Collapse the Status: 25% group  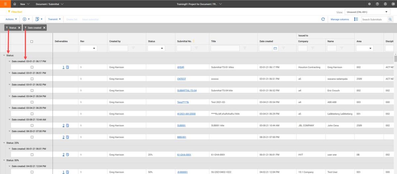click(x=4, y=143)
